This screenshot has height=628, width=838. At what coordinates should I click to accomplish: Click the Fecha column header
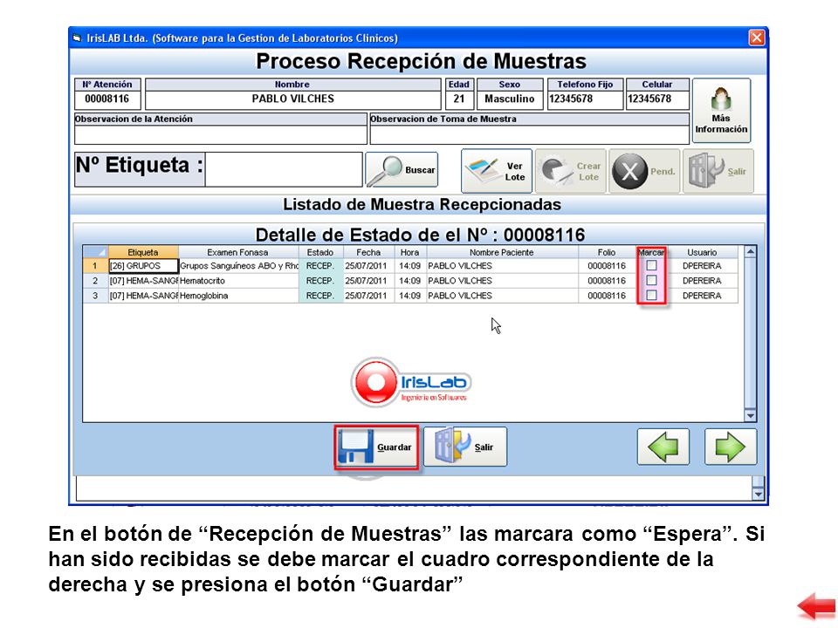coord(368,252)
